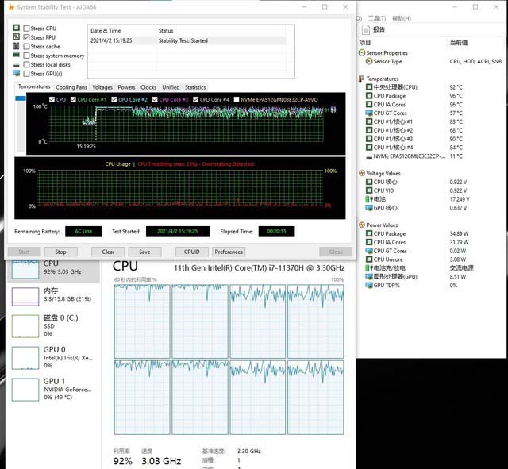Click the 项目 column header
This screenshot has width=508, height=469.
(x=365, y=42)
